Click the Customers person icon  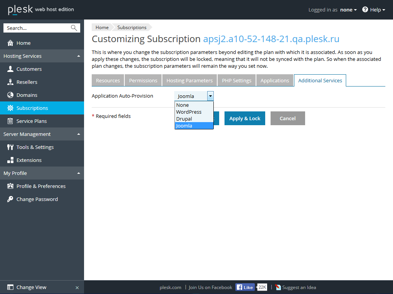[10, 69]
